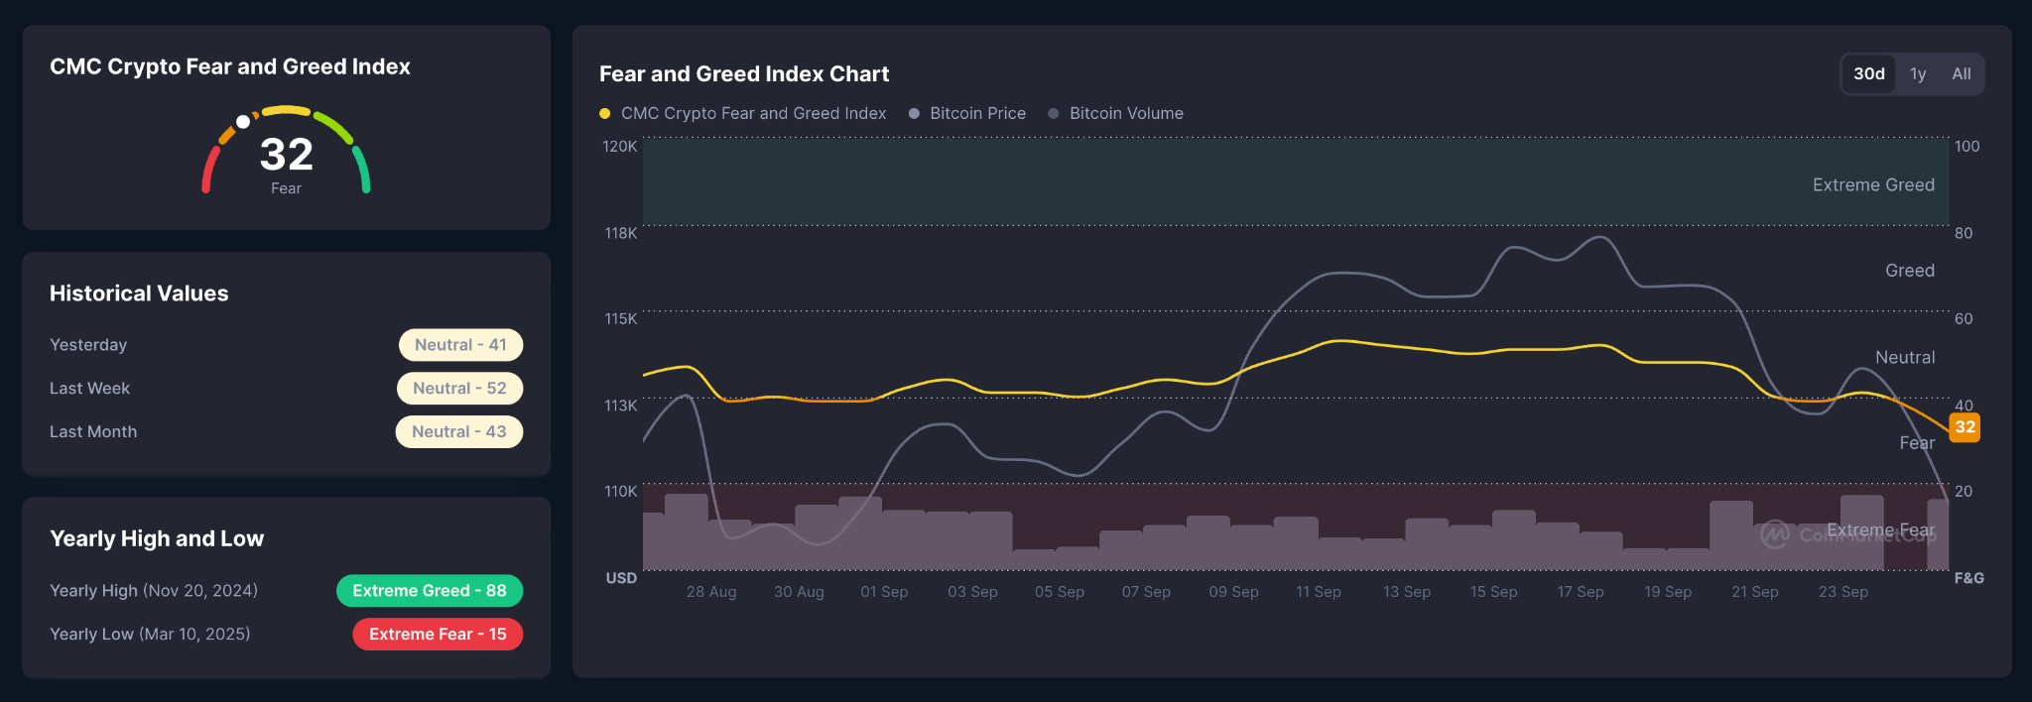
Task: Click the Fear and Greed Index Chart title
Action: tap(744, 74)
